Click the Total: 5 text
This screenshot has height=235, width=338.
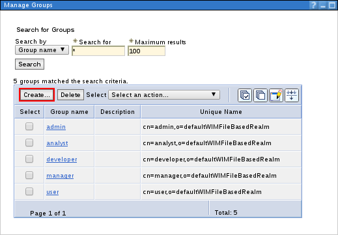pos(226,213)
